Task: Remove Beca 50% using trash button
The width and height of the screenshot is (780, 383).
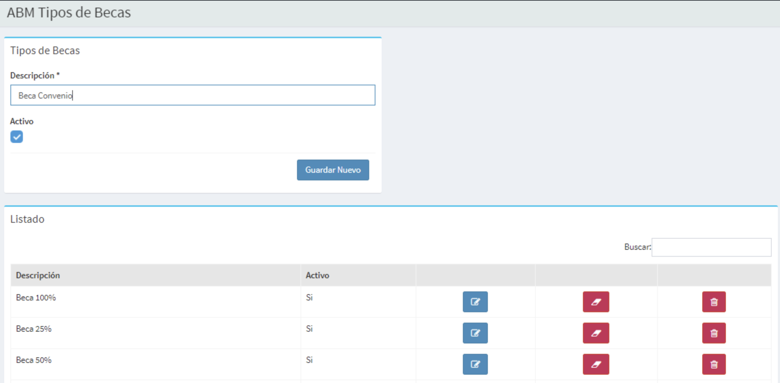Action: point(714,364)
